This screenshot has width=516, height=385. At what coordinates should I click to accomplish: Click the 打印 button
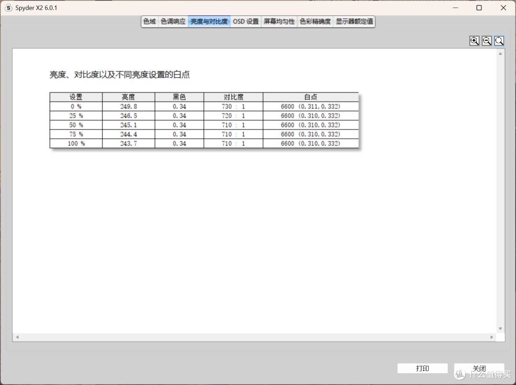(x=422, y=369)
